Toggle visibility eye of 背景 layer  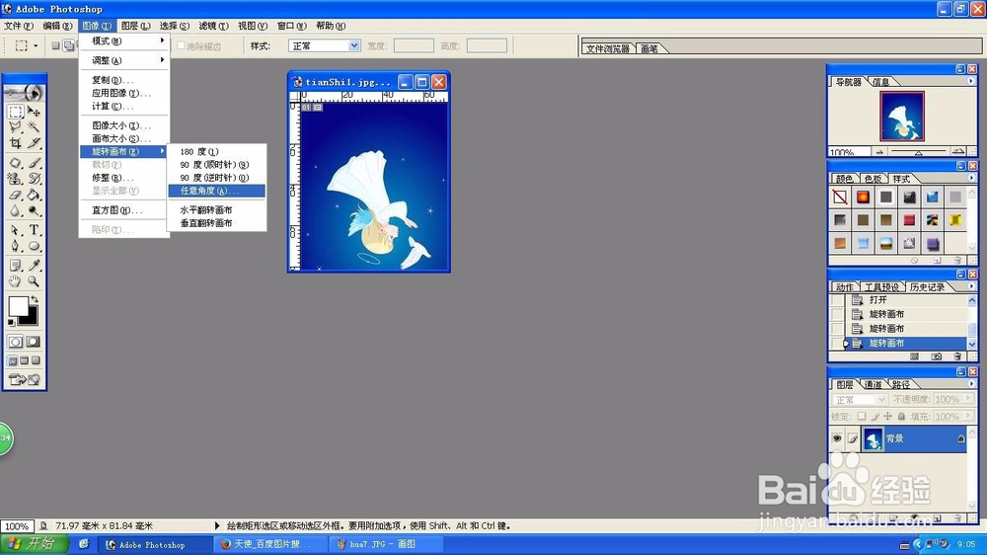[x=837, y=438]
